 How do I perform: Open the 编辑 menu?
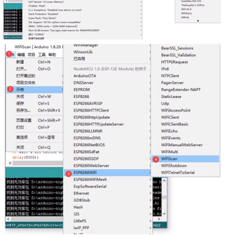click(21, 55)
